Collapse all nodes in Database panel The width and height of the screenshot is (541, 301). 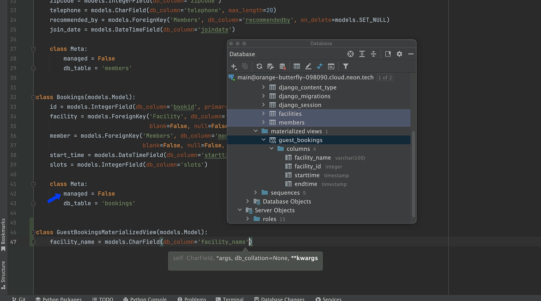373,54
